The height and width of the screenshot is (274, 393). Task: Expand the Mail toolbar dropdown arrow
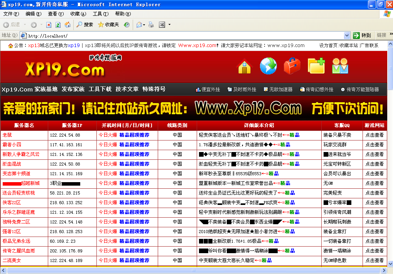pyautogui.click(x=144, y=25)
